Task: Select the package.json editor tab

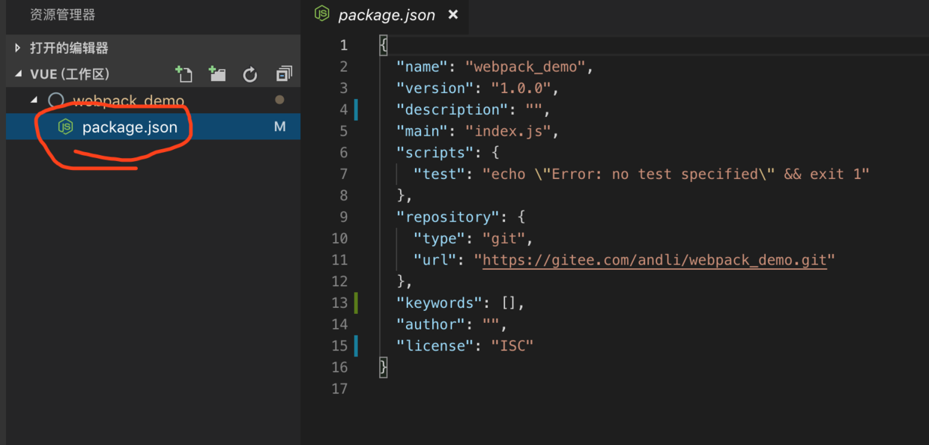Action: pos(387,15)
